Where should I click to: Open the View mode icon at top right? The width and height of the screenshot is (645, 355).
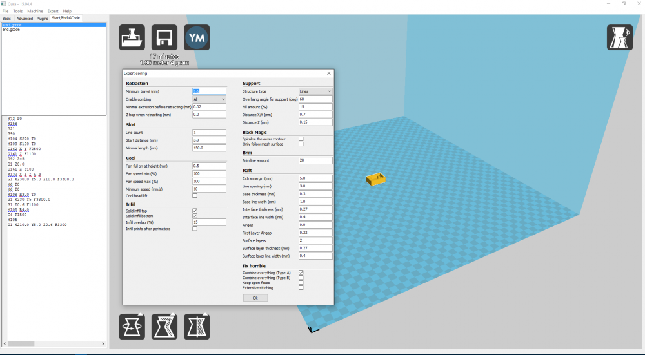[619, 37]
